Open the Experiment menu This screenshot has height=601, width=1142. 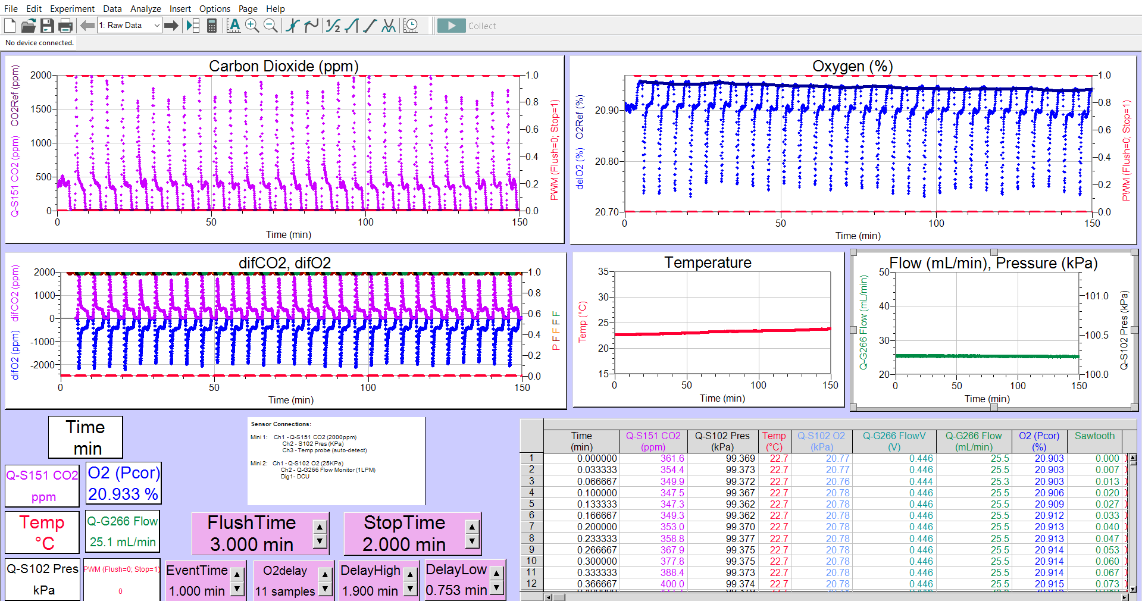[x=72, y=8]
